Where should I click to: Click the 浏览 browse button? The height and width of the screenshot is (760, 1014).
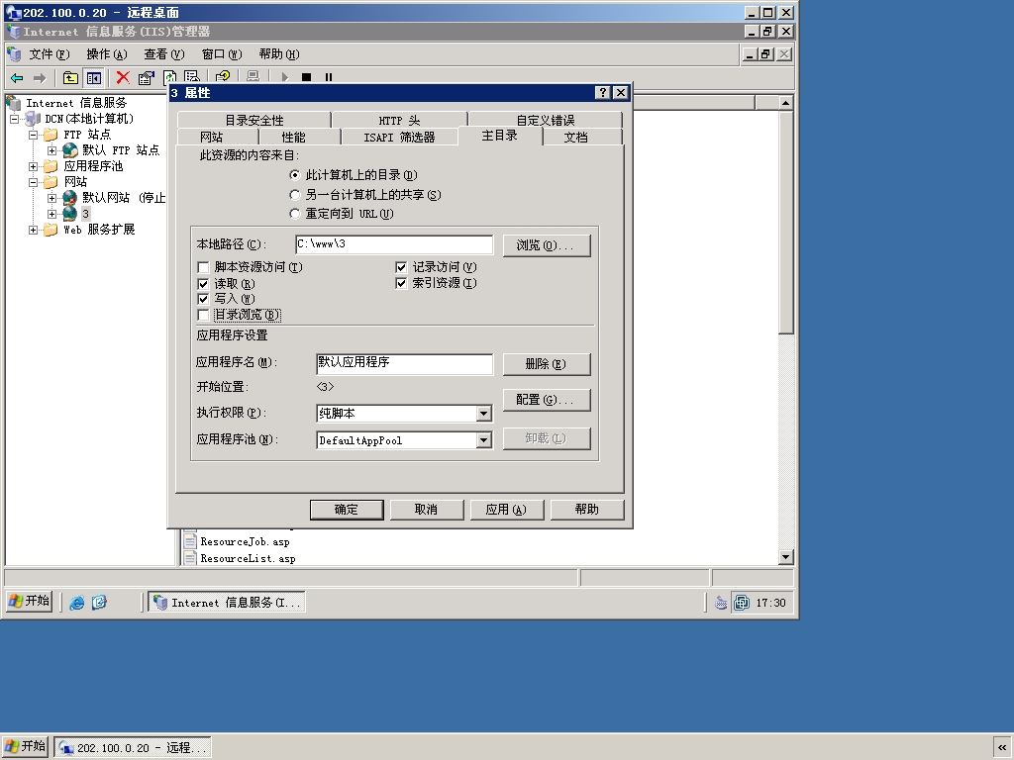tap(547, 245)
